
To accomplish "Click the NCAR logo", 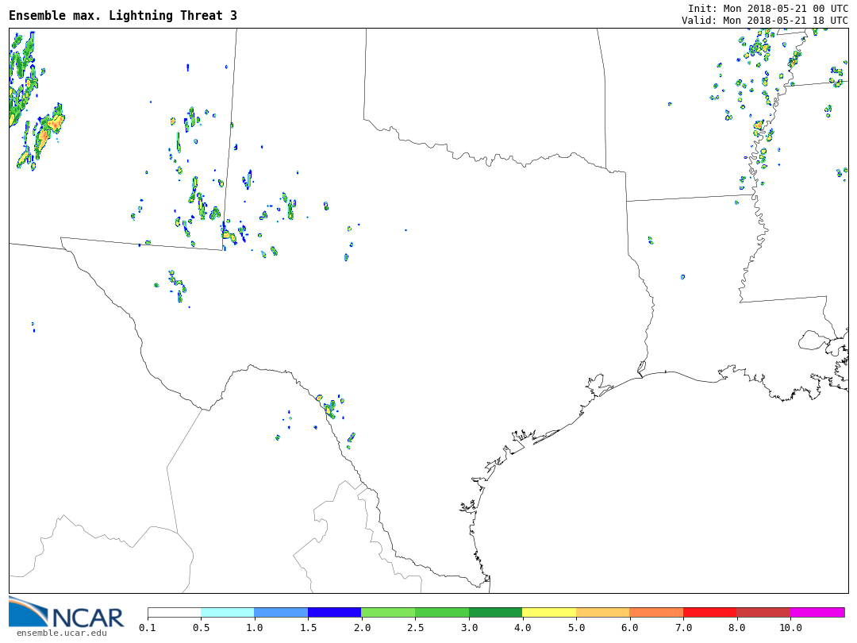I will 67,612.
